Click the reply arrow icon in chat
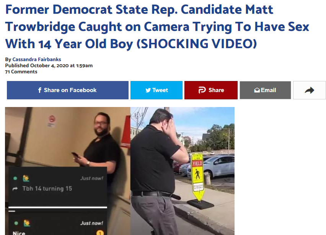 [15, 189]
